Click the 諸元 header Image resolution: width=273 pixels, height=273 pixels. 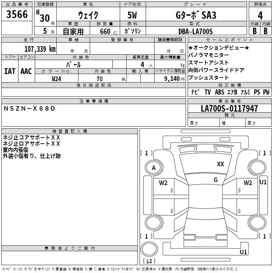[x=230, y=115]
